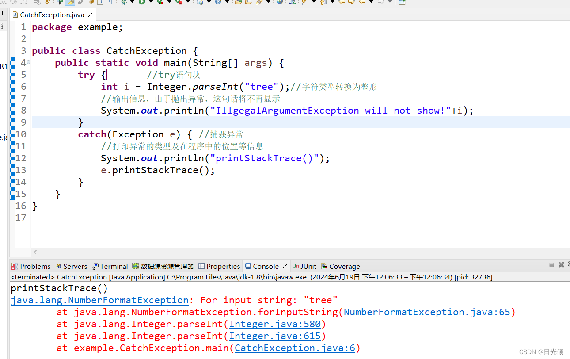Click the green Run button icon

[x=141, y=2]
